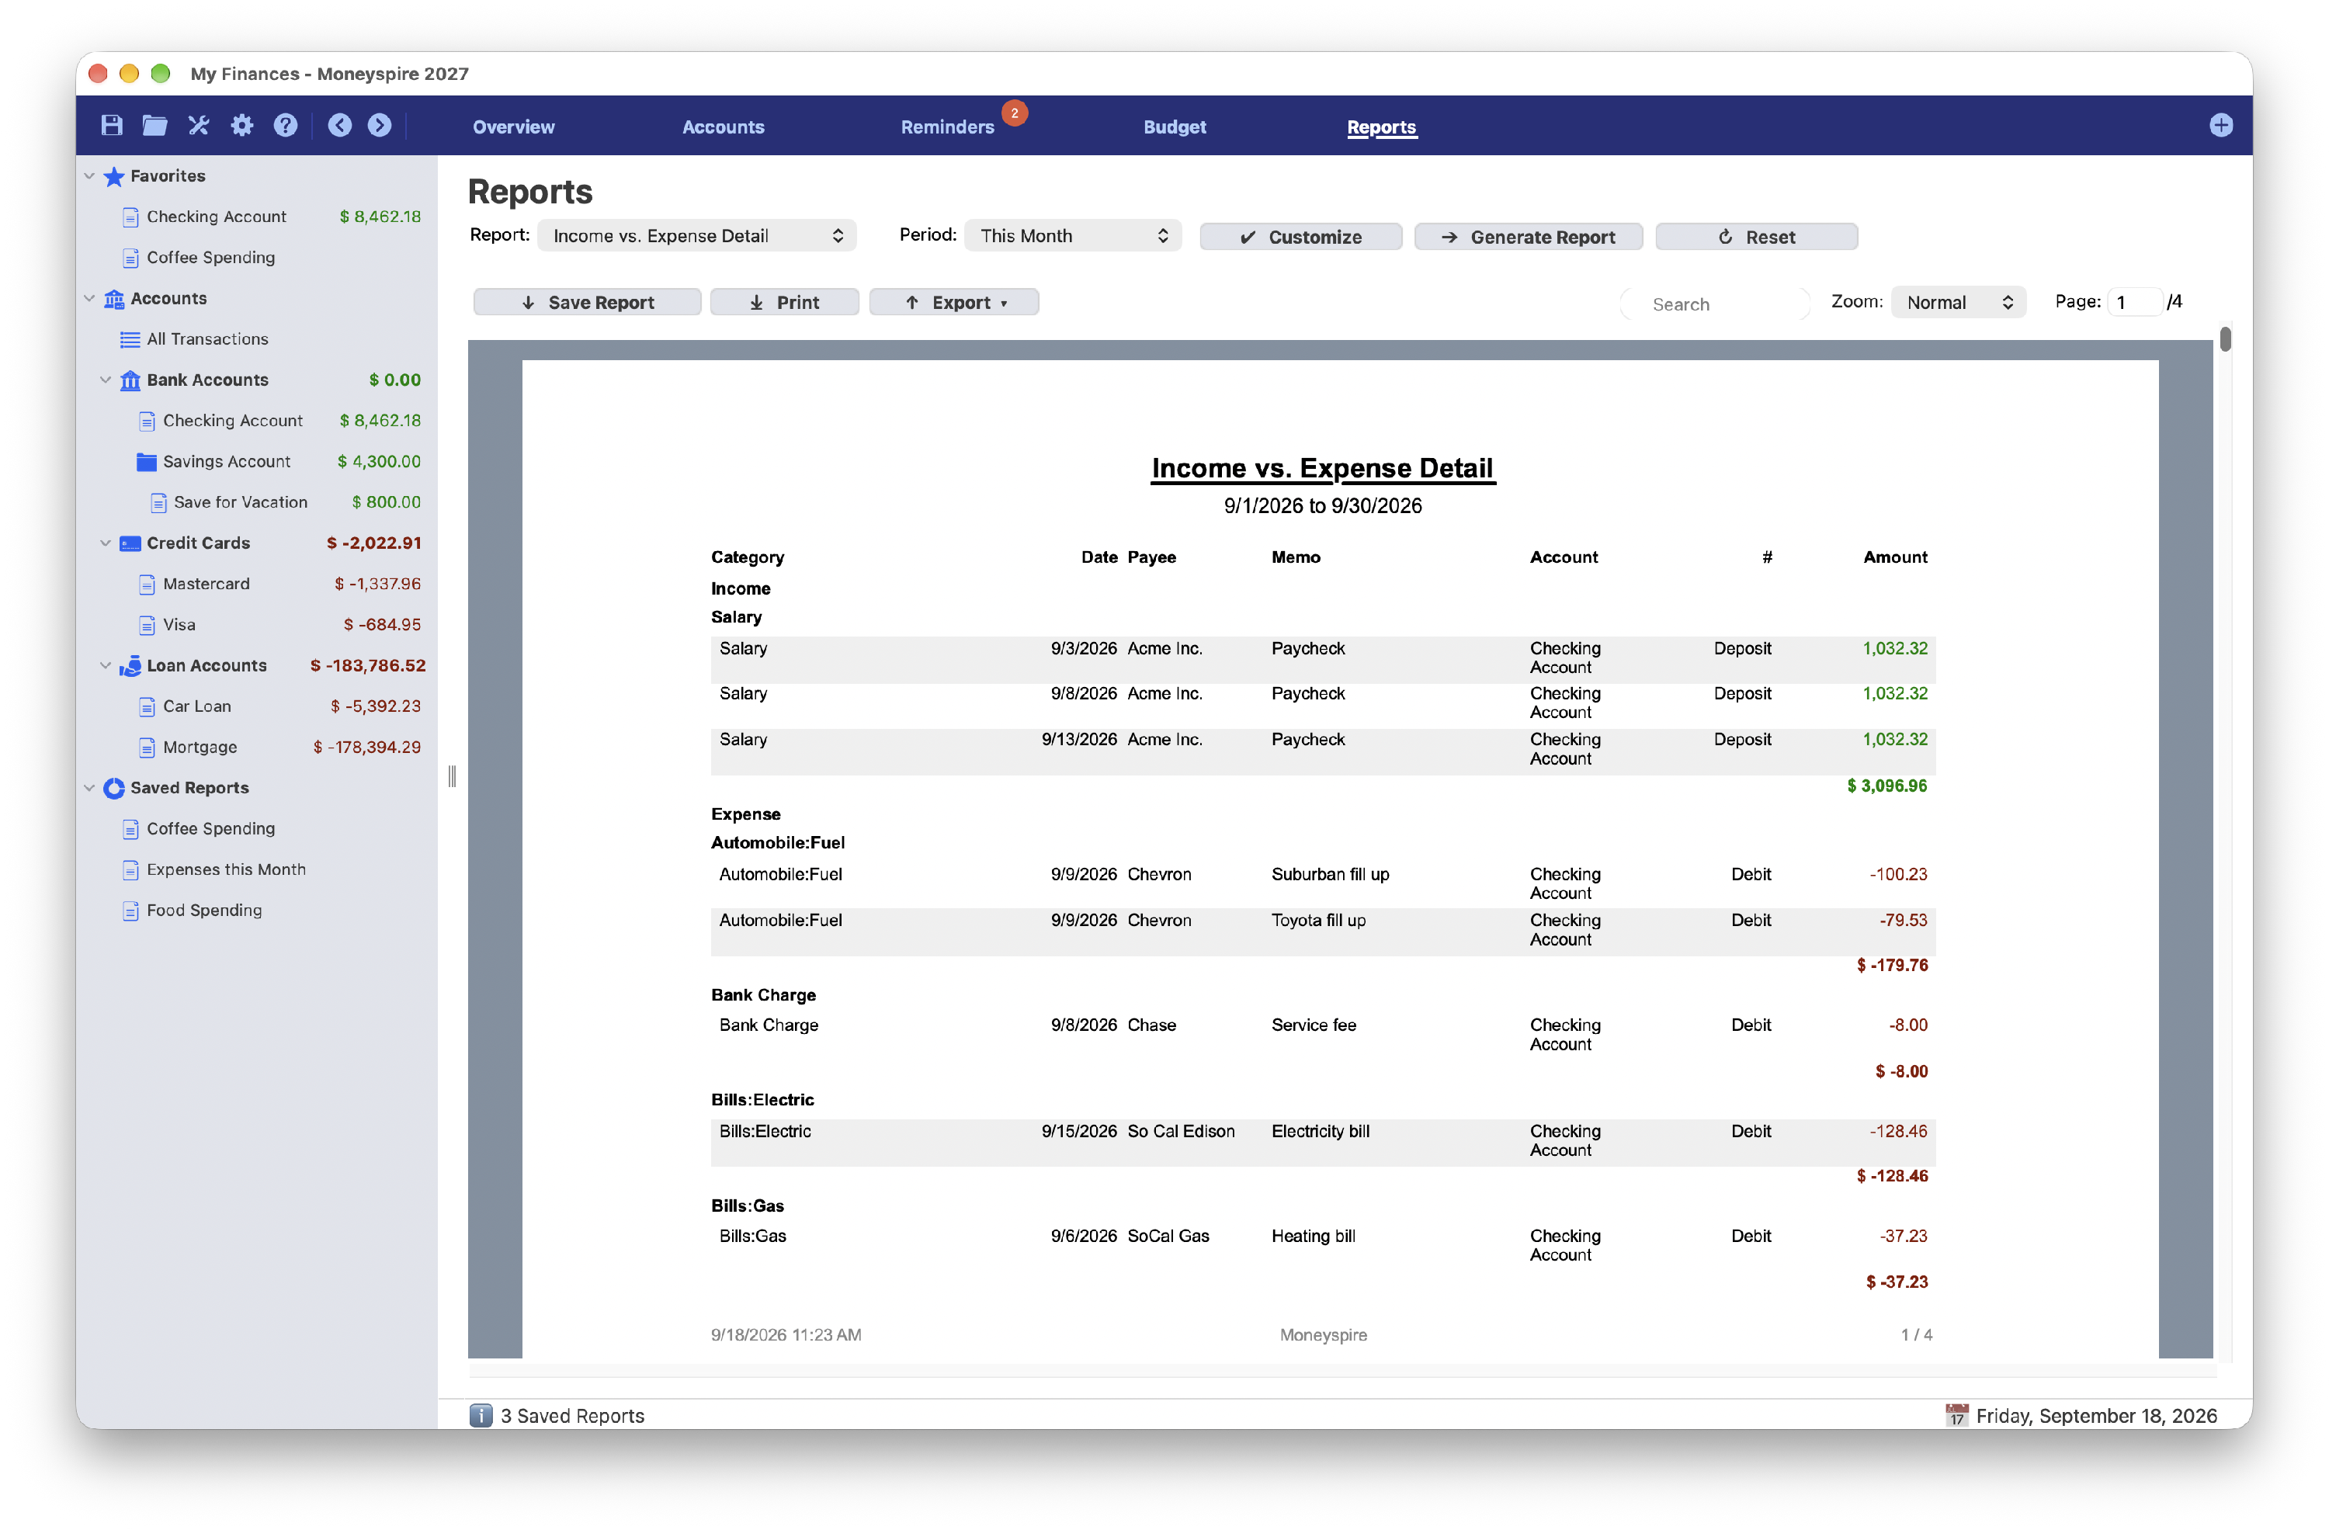
Task: Click the Save file icon in toolbar
Action: pyautogui.click(x=112, y=125)
